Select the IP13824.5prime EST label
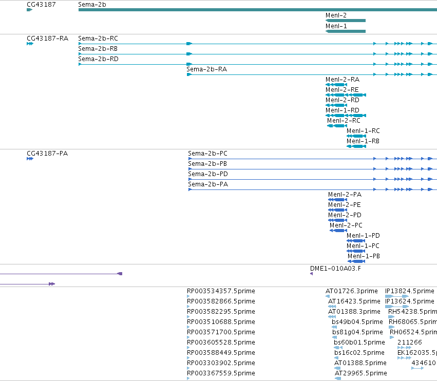Viewport: 437px width, 381px height. tap(410, 291)
